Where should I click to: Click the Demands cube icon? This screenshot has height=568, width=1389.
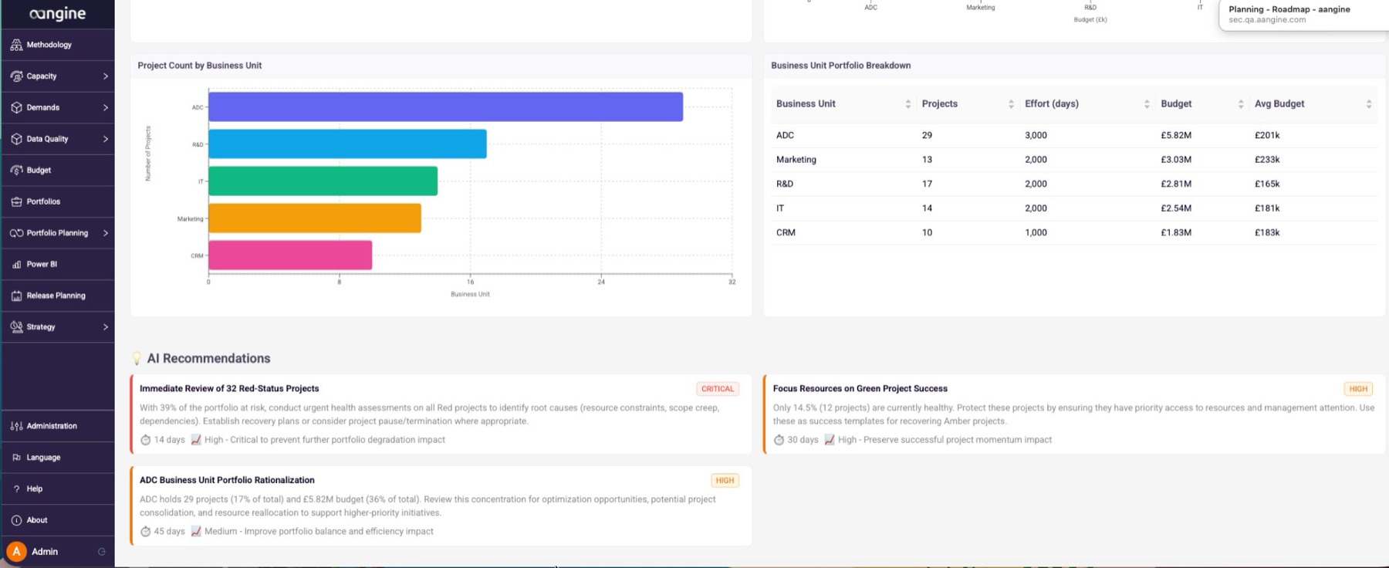pos(16,108)
